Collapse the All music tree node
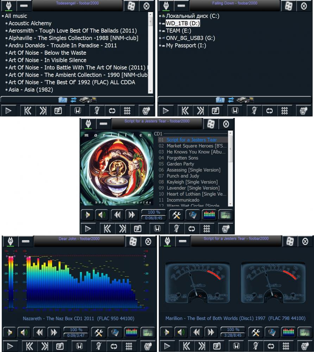 click(x=3, y=16)
